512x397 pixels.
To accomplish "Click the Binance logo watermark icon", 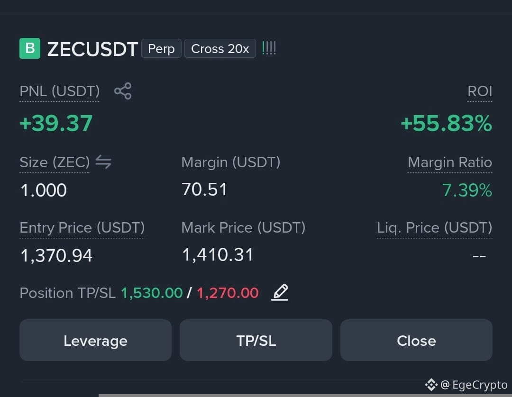I will [x=431, y=385].
